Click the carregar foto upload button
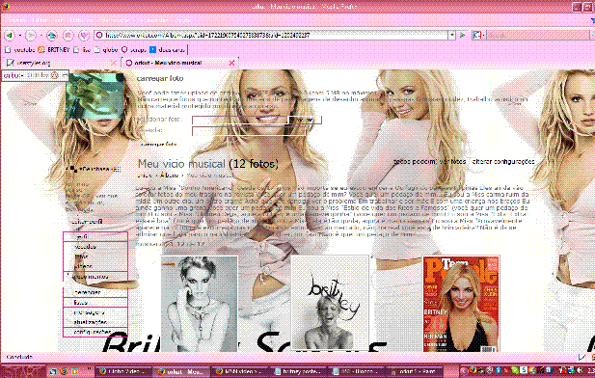Viewport: 595px width, 378px height. click(158, 145)
